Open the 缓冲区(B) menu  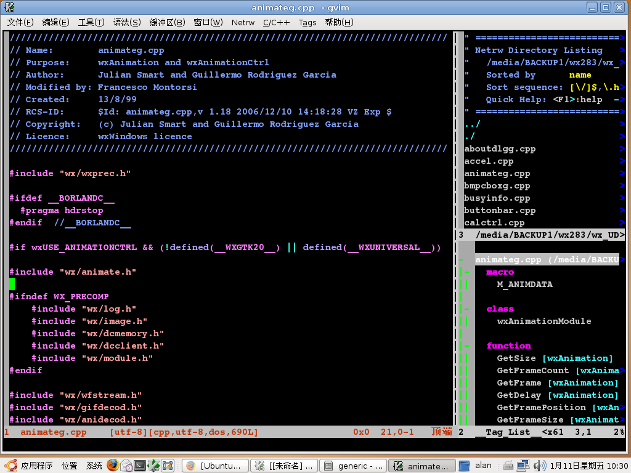[x=167, y=22]
